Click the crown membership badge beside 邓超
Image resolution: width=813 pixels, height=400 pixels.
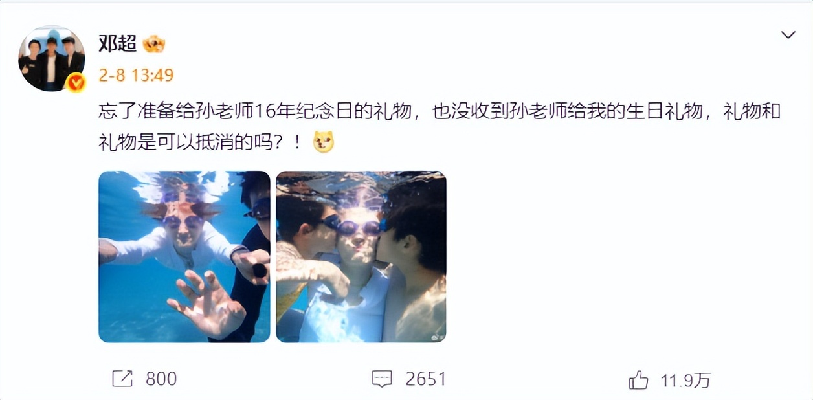(x=154, y=44)
